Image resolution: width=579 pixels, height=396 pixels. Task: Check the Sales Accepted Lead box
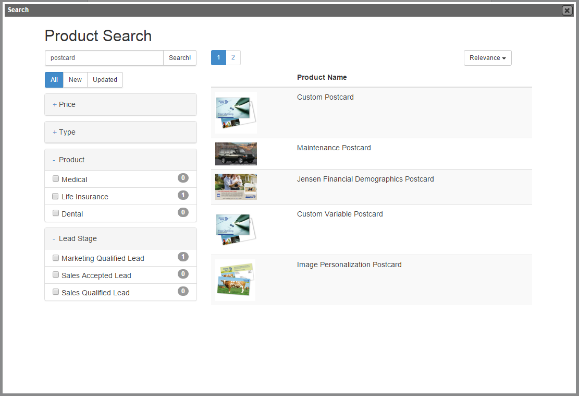[x=56, y=274]
